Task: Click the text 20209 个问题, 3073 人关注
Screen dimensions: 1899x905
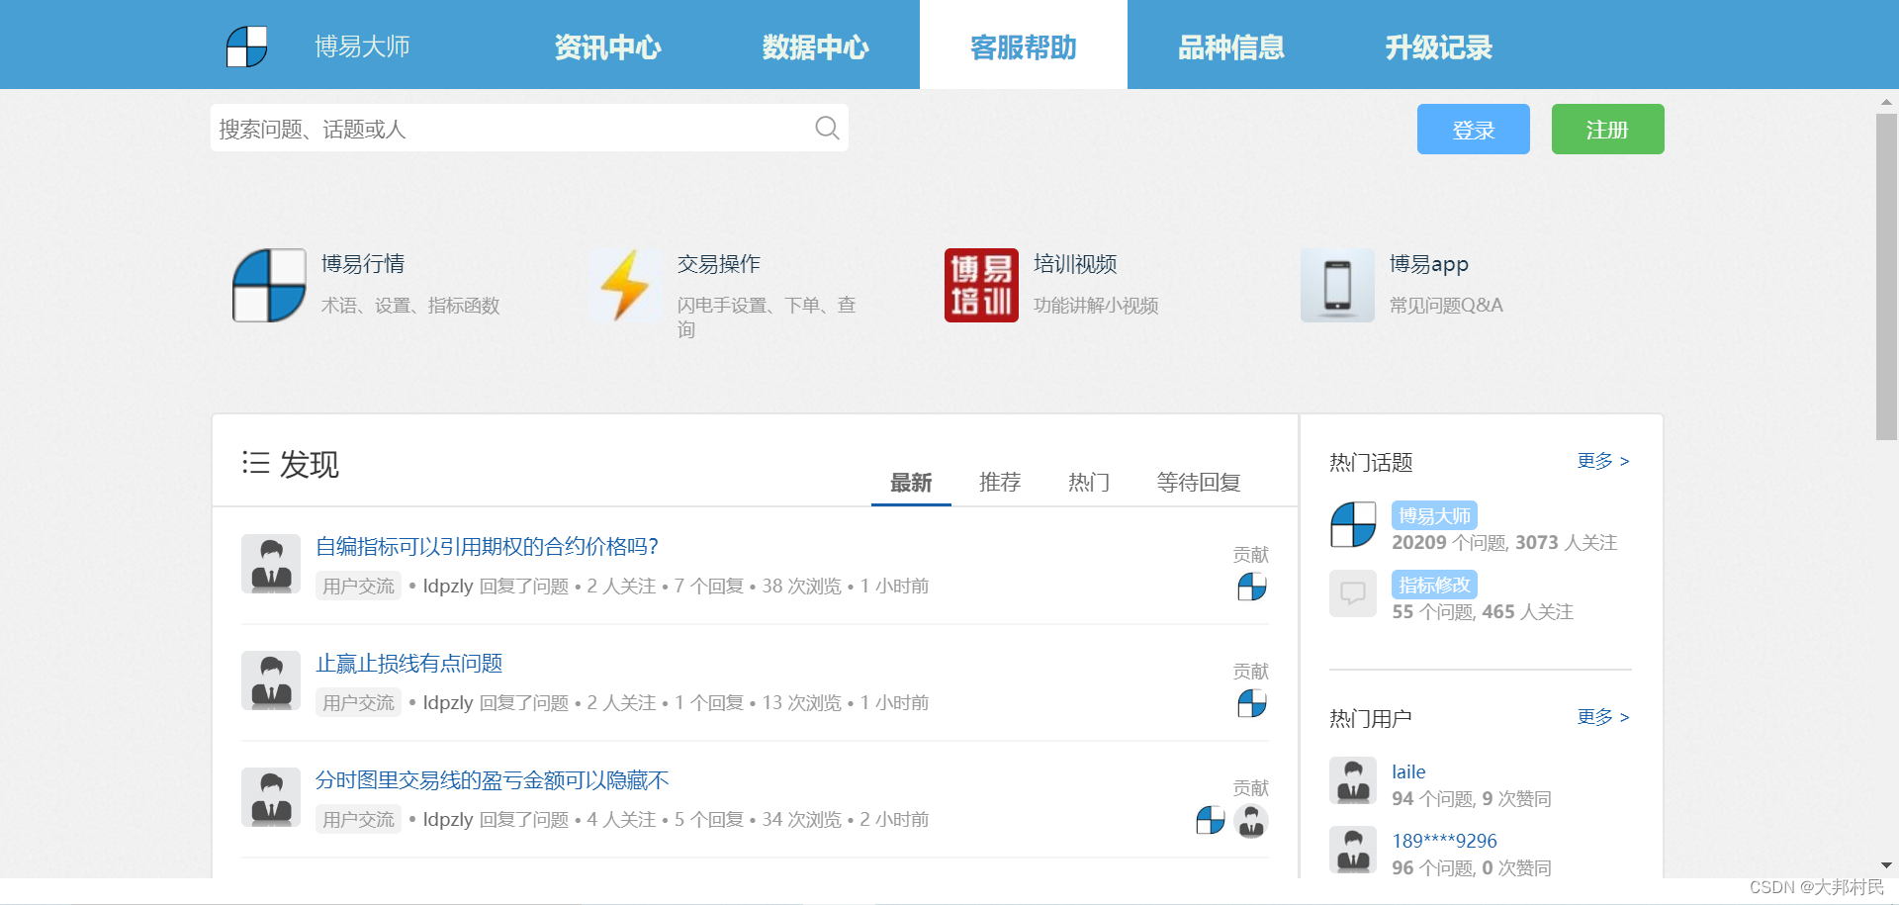Action: click(x=1504, y=543)
